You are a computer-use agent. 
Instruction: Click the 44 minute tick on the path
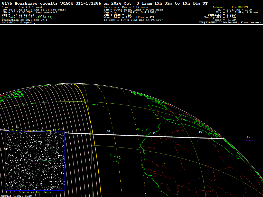point(152,136)
